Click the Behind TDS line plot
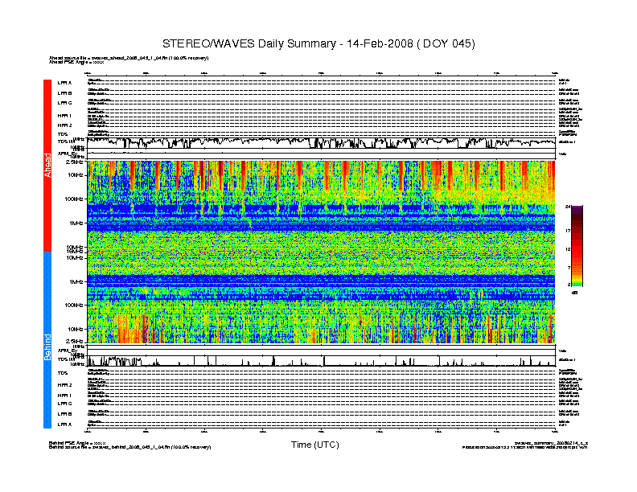This screenshot has width=637, height=492. [x=321, y=360]
